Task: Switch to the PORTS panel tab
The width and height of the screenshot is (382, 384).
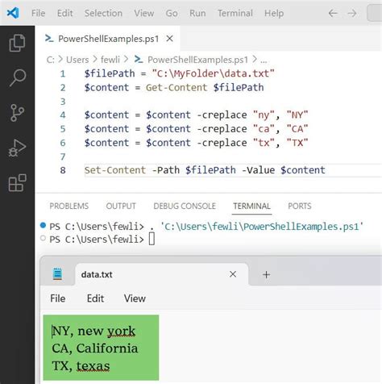Action: coord(300,206)
